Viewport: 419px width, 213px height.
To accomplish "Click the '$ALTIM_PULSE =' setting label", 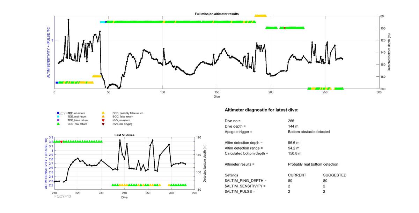I will [240, 192].
